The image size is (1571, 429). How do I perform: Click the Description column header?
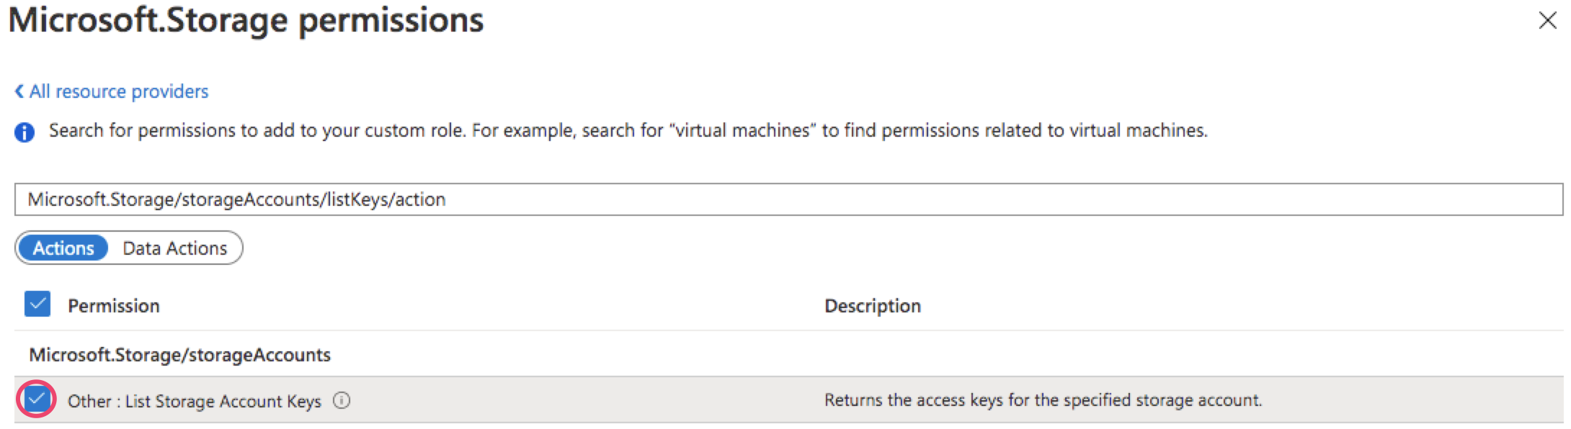[872, 306]
